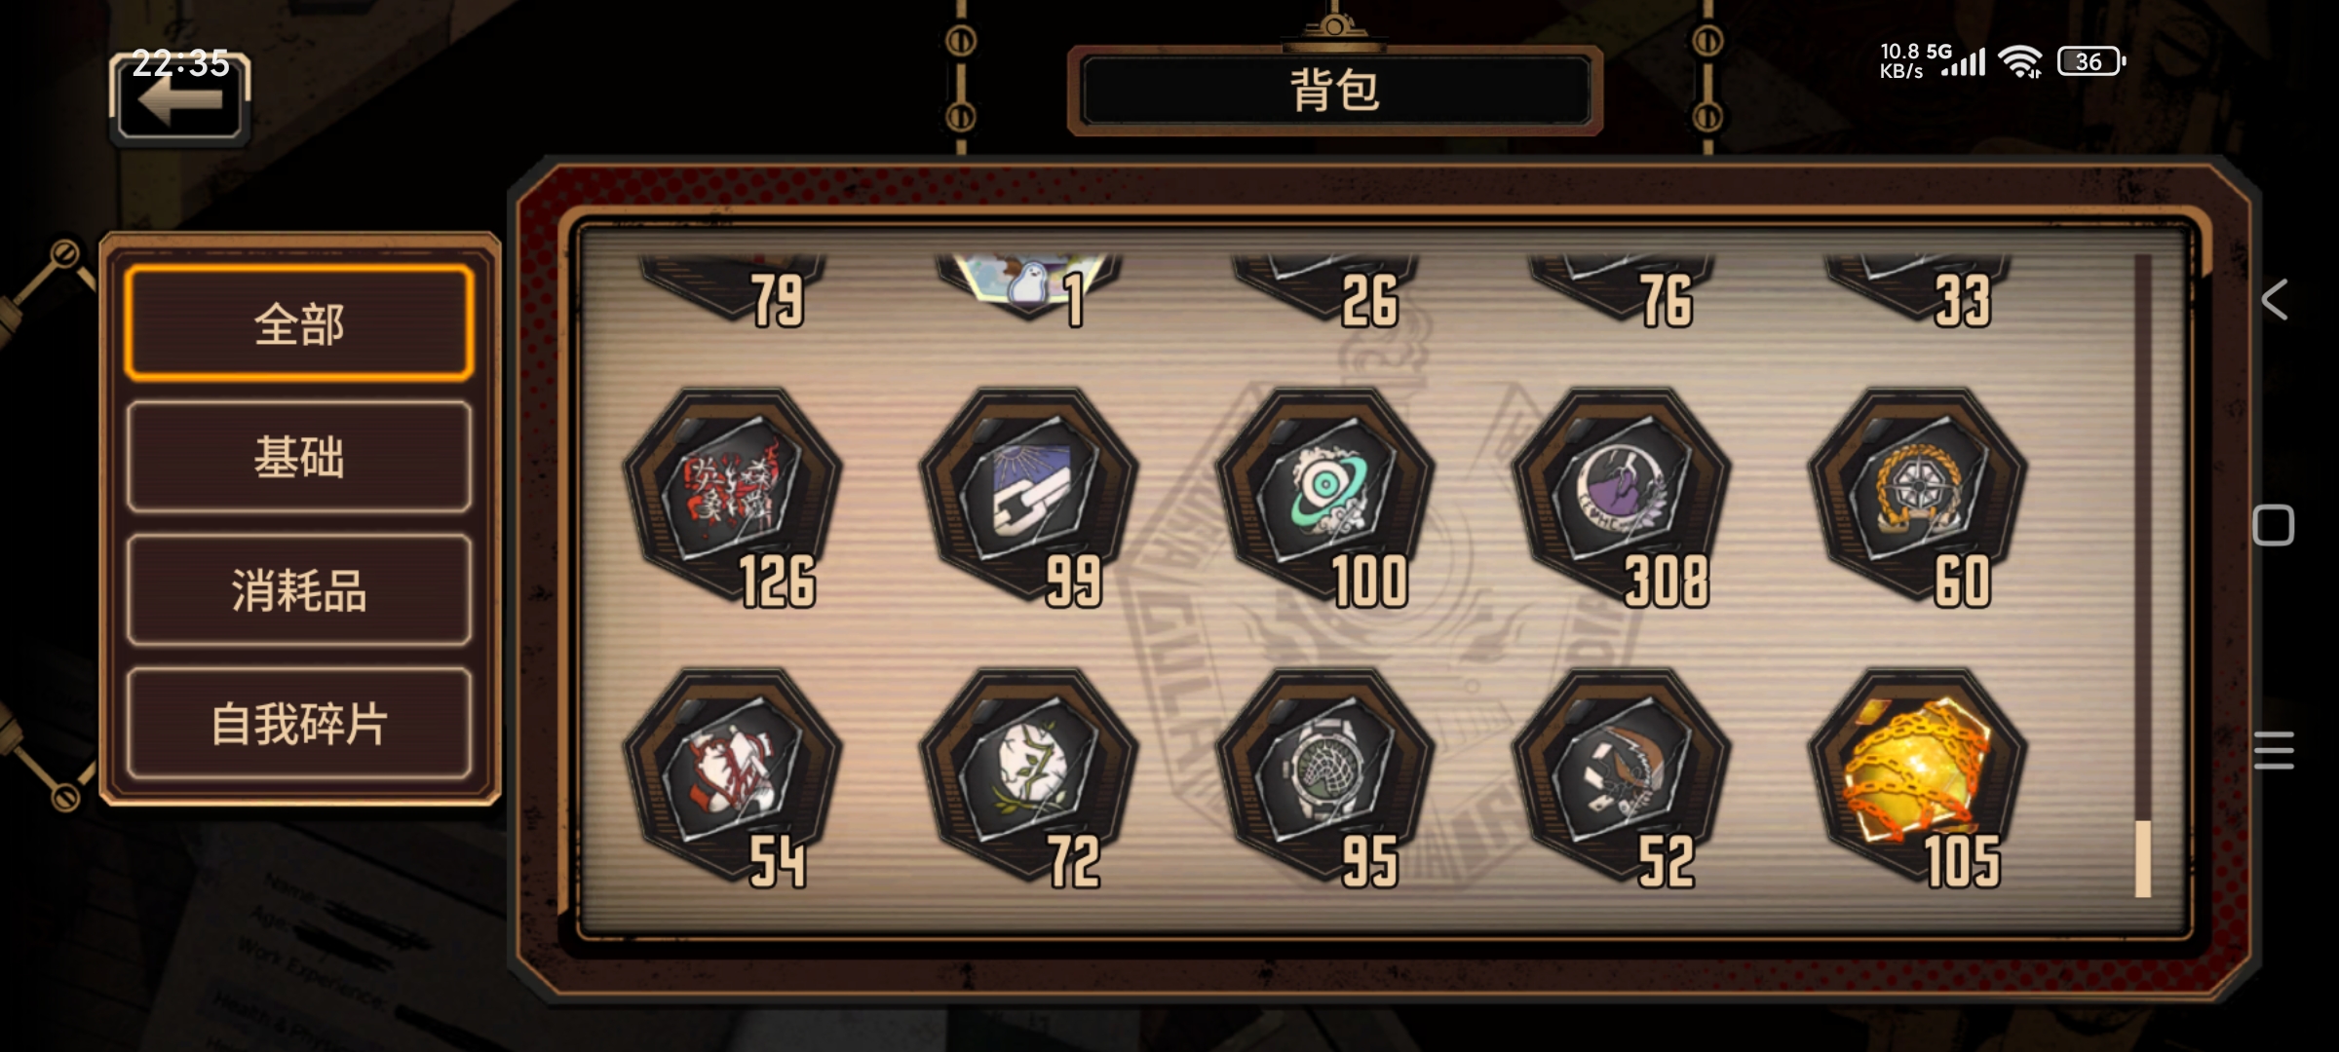2339x1052 pixels.
Task: Tap the wristwatch item with count 95
Action: [1325, 775]
